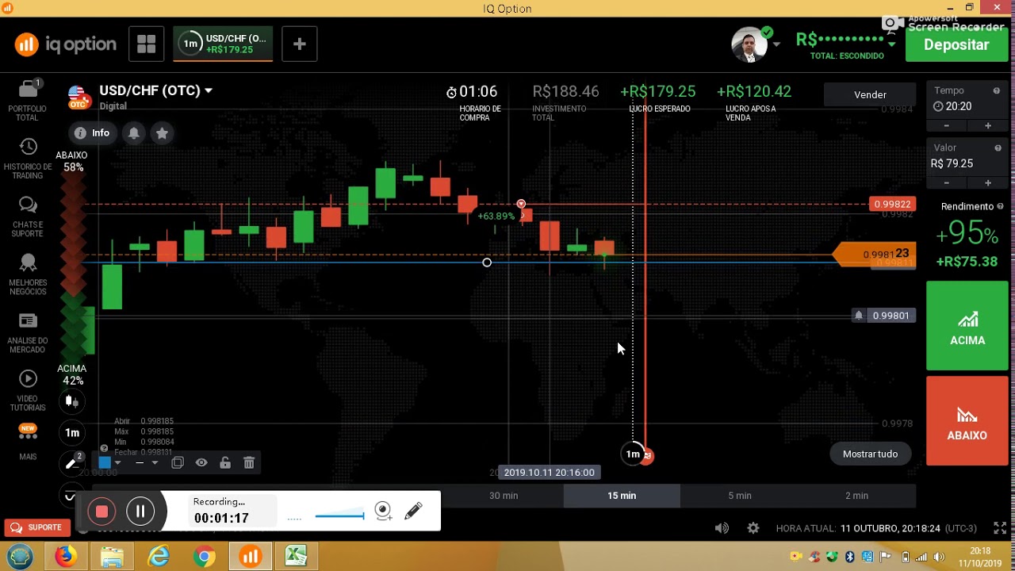The height and width of the screenshot is (571, 1015).
Task: Open the drawing tools pencil with 2 badge
Action: (72, 463)
